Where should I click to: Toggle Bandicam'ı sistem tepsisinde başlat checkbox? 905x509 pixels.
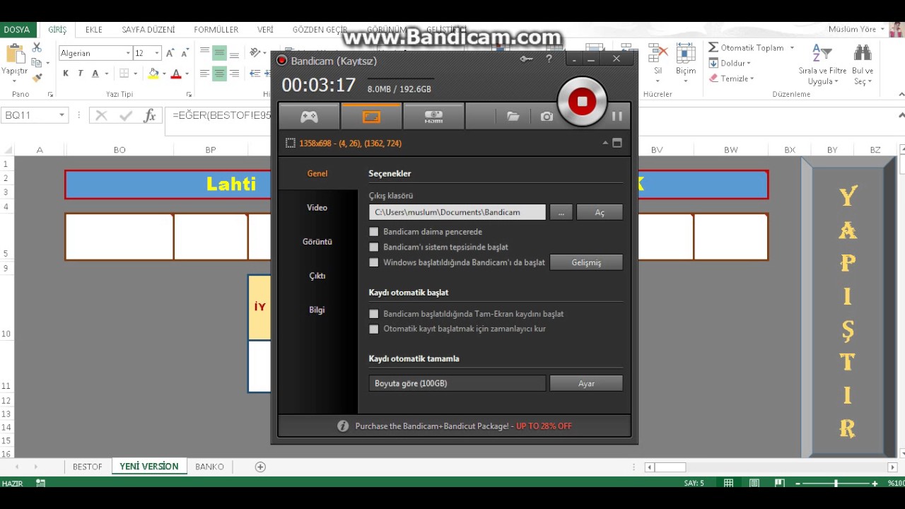374,247
